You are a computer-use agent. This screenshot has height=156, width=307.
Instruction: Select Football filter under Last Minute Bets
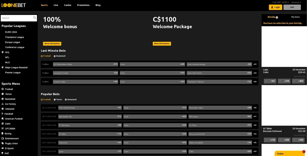click(46, 56)
